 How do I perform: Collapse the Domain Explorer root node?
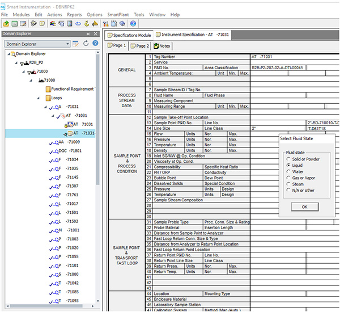(x=8, y=54)
